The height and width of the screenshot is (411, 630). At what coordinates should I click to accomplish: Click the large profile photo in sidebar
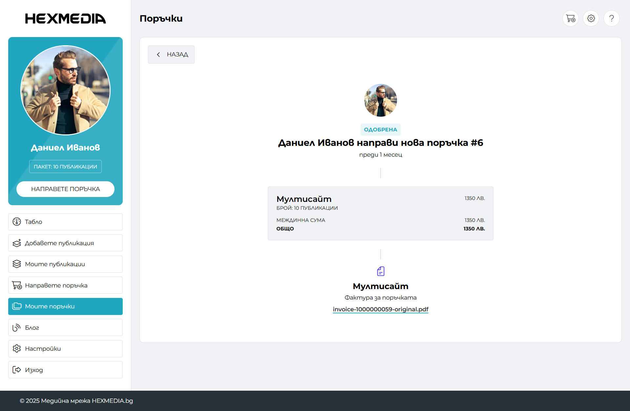[x=65, y=90]
